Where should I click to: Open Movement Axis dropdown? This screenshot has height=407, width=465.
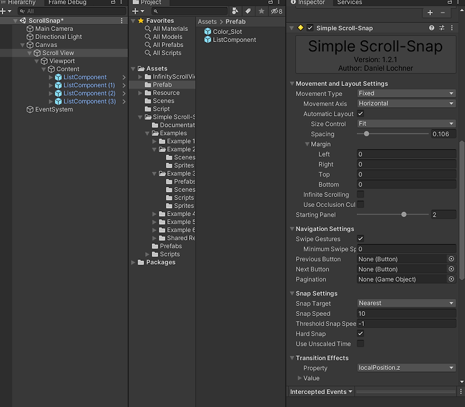coord(406,103)
